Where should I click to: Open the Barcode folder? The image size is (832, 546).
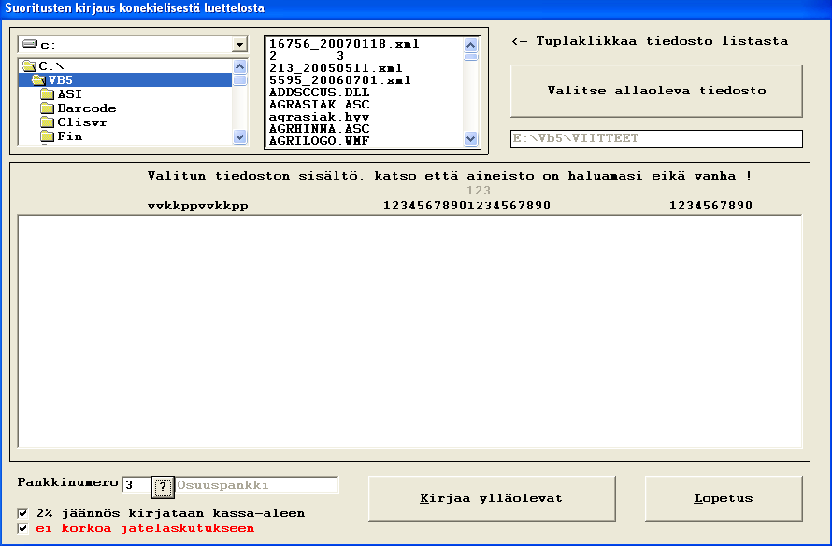pyautogui.click(x=86, y=108)
